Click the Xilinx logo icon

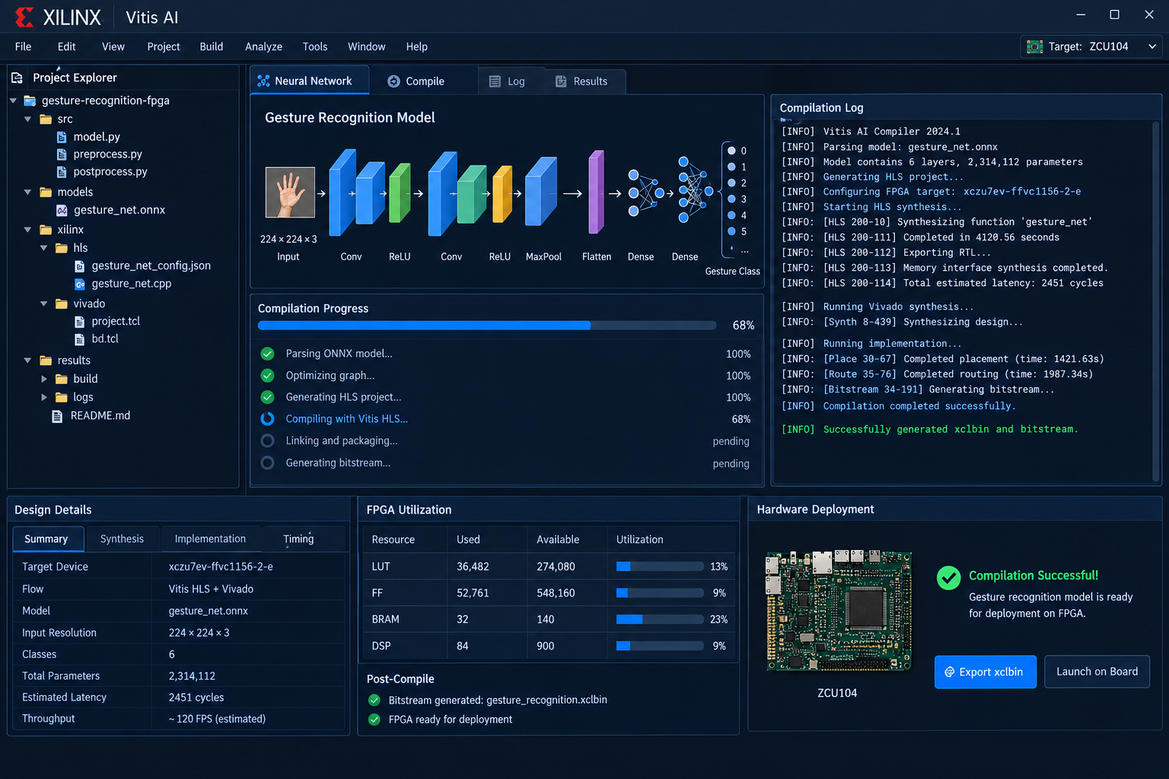point(24,17)
